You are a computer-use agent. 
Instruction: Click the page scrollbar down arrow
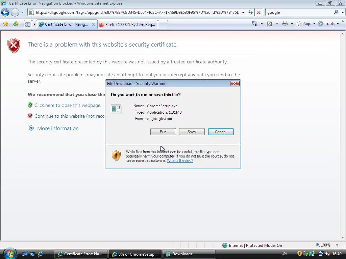point(343,238)
